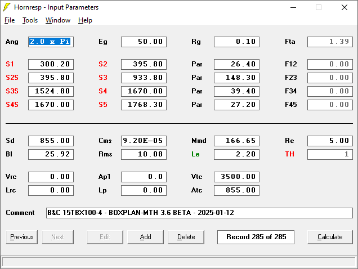Screen dimensions: 358x269
Task: Click the S4 field with 1670.00
Action: pos(144,91)
